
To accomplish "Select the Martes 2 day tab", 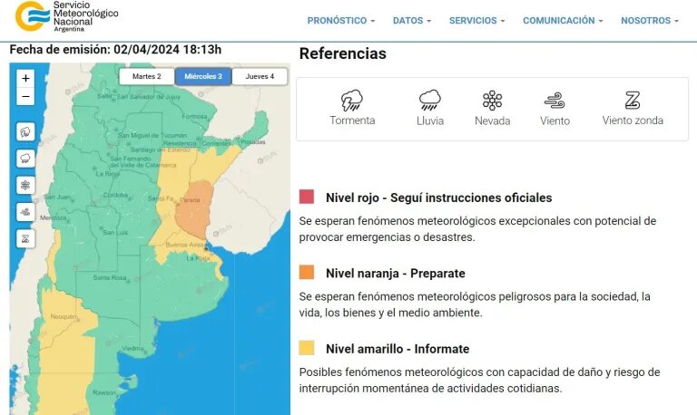I will [x=146, y=77].
